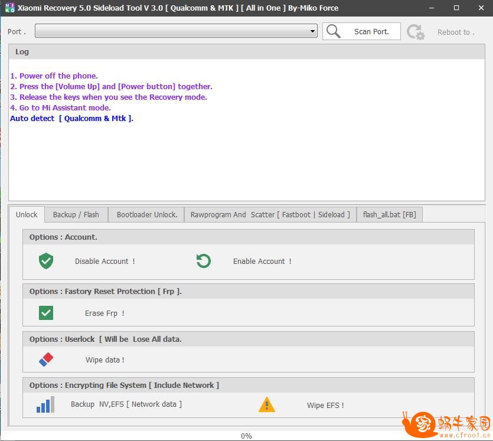Click the 'Go to Mi Assistant mode.' log line
Image resolution: width=493 pixels, height=441 pixels.
60,108
